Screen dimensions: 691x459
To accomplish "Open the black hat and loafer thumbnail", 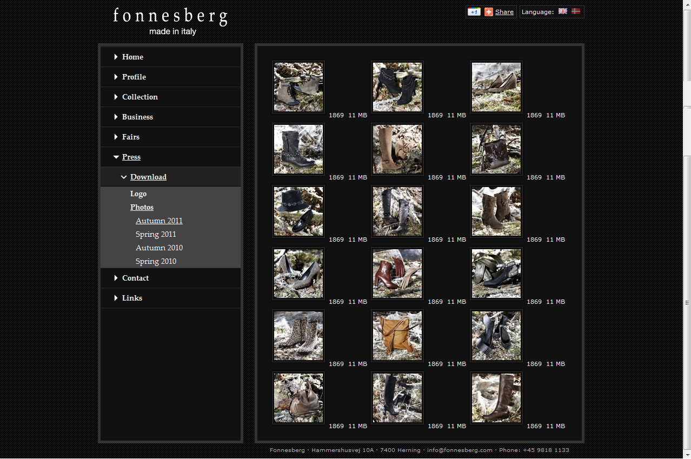I will pos(298,211).
